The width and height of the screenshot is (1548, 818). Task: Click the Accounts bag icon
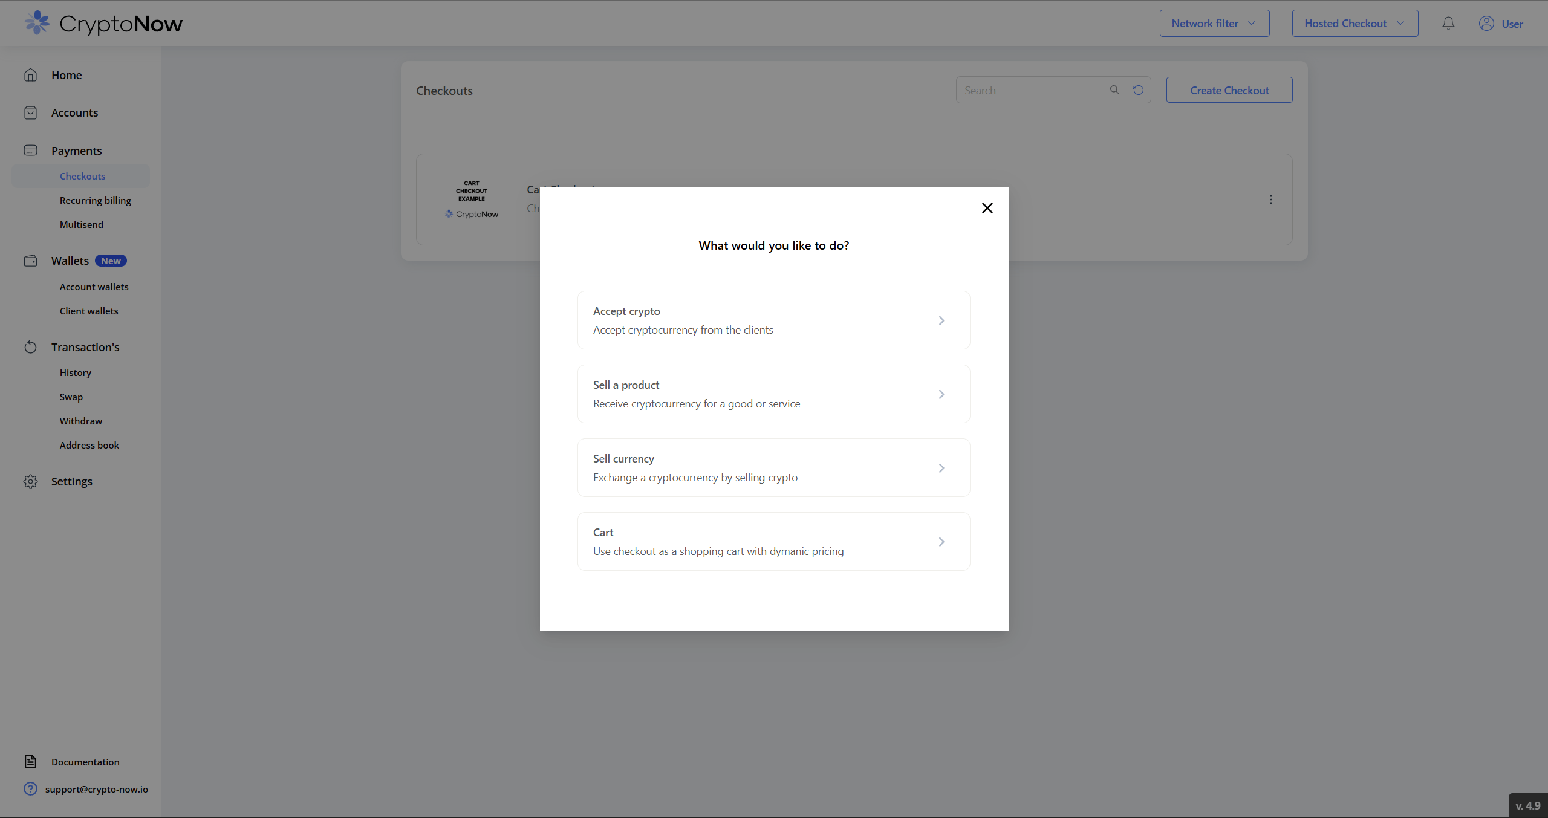(x=31, y=113)
